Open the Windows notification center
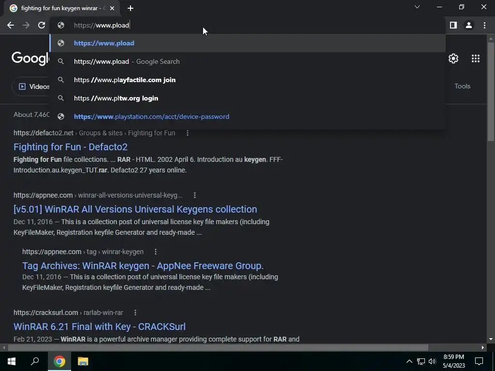This screenshot has width=495, height=371. [x=479, y=361]
